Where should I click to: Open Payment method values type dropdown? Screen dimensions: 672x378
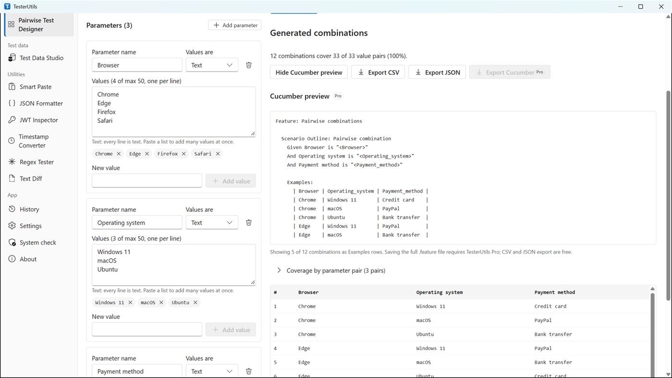click(x=212, y=371)
